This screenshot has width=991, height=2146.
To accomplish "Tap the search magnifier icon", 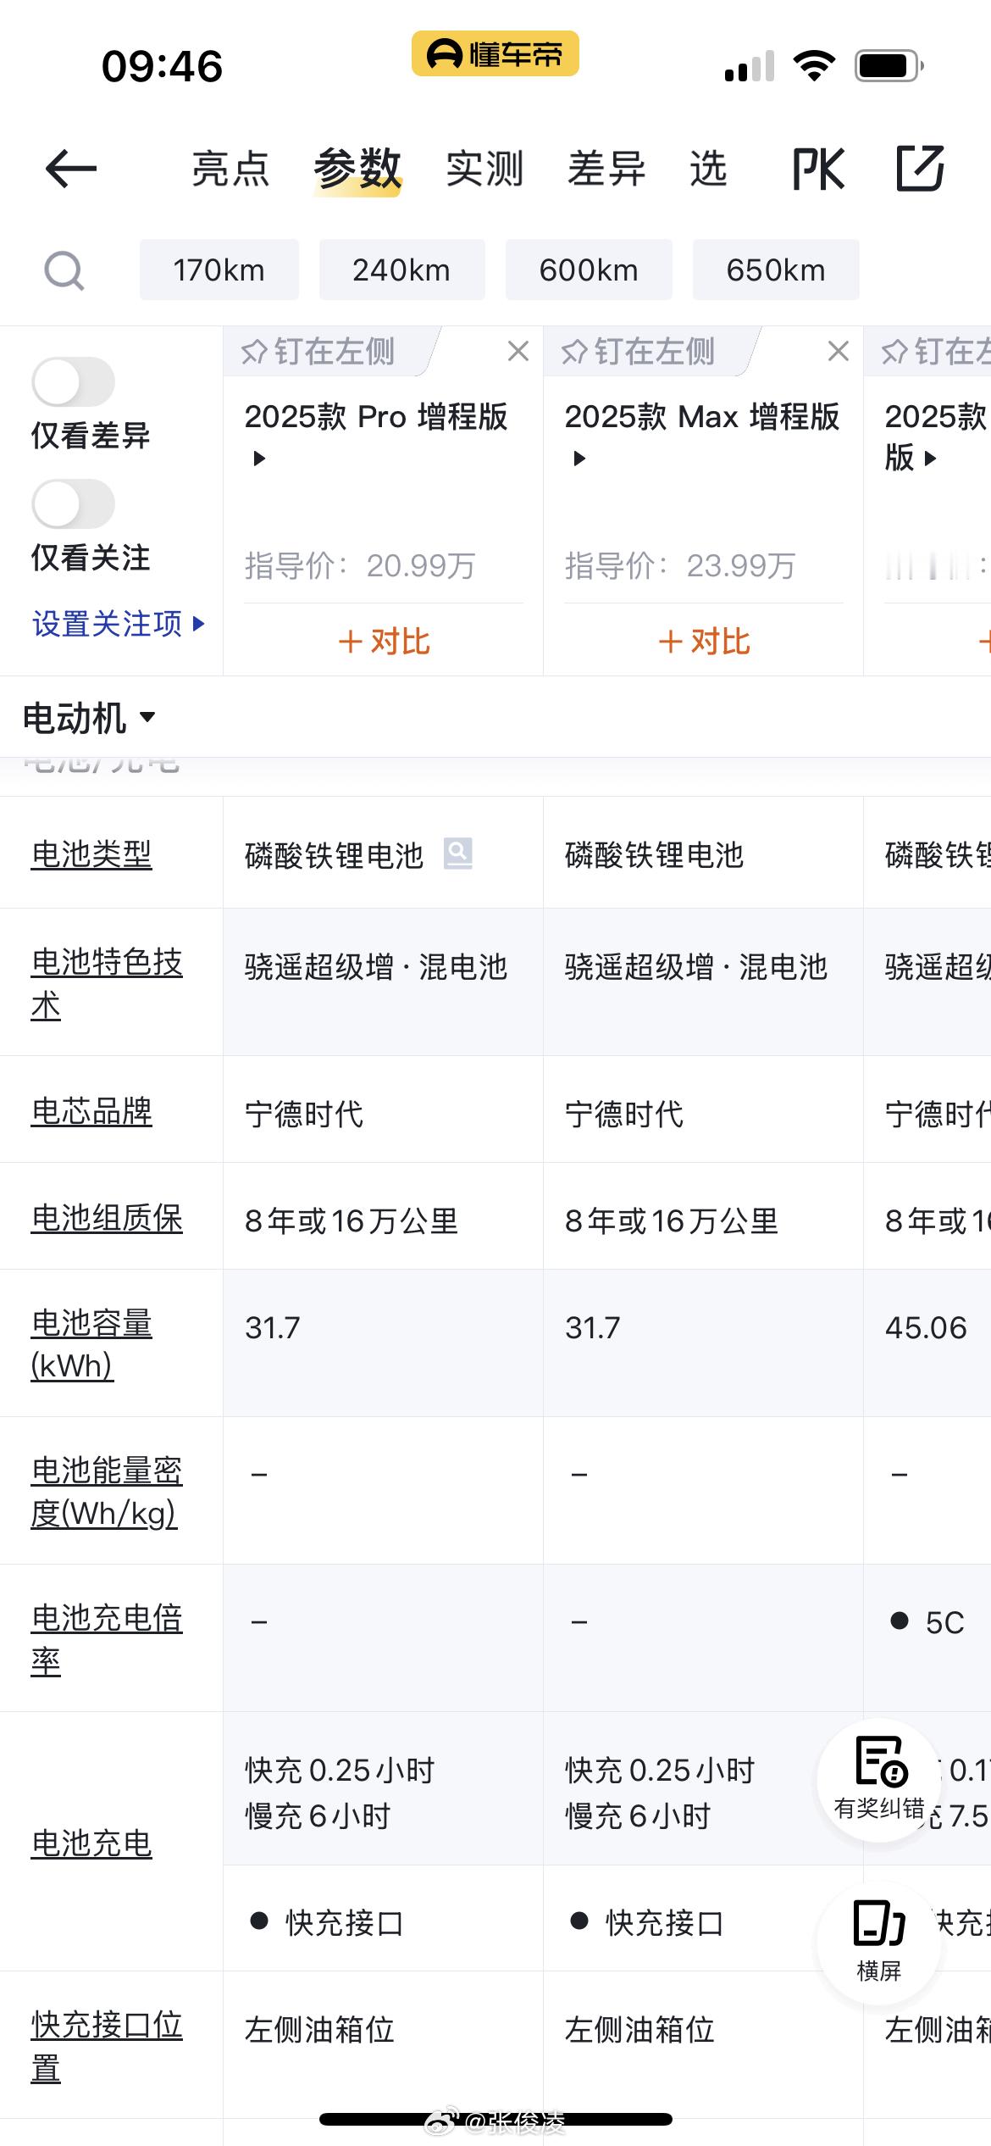I will tap(64, 271).
